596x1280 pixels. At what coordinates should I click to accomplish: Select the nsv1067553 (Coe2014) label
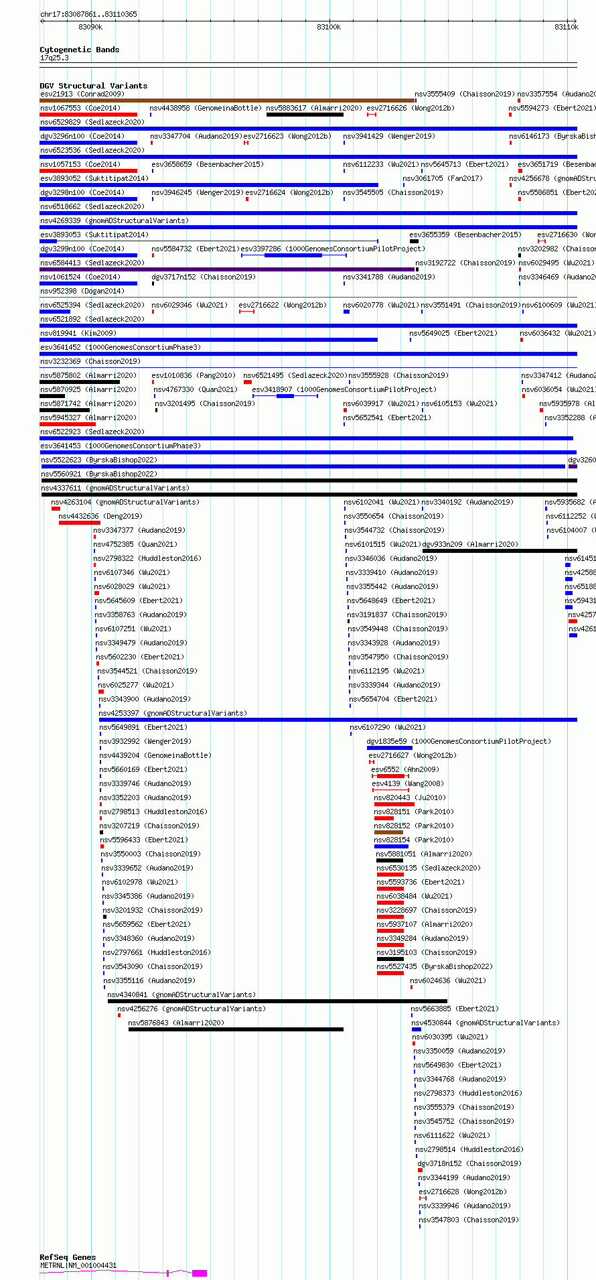point(80,109)
